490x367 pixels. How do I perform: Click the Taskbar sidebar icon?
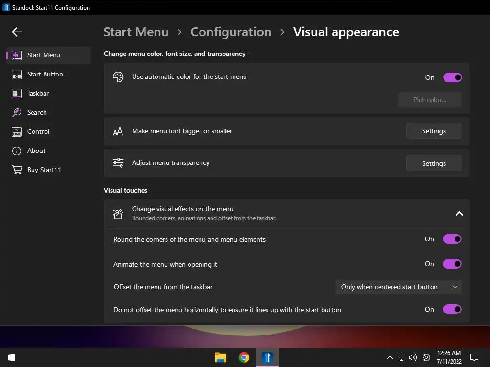click(x=17, y=94)
